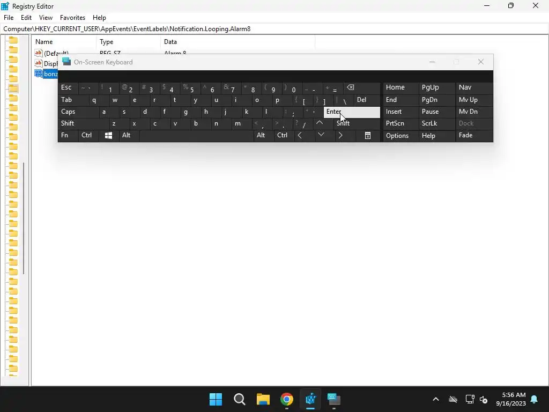Click the Insert key
Image resolution: width=549 pixels, height=412 pixels.
point(400,112)
